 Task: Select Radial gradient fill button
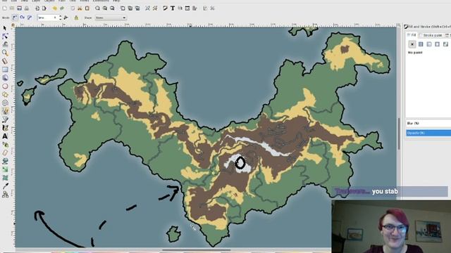coord(438,44)
